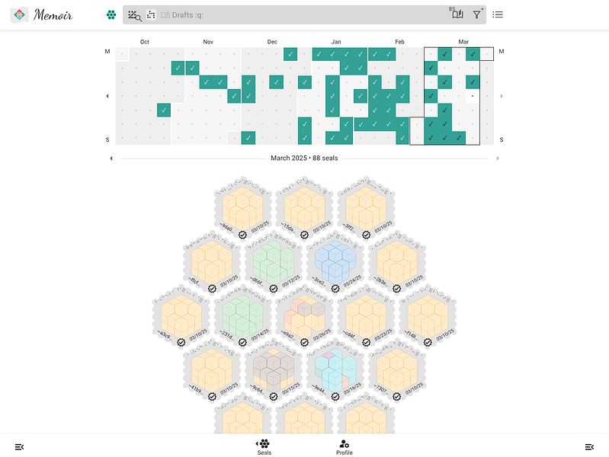Screen dimensions: 609x457
Task: Open the braille search icon in search bar
Action: 135,15
